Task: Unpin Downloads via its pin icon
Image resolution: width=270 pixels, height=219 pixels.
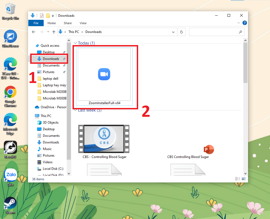Action: point(64,59)
